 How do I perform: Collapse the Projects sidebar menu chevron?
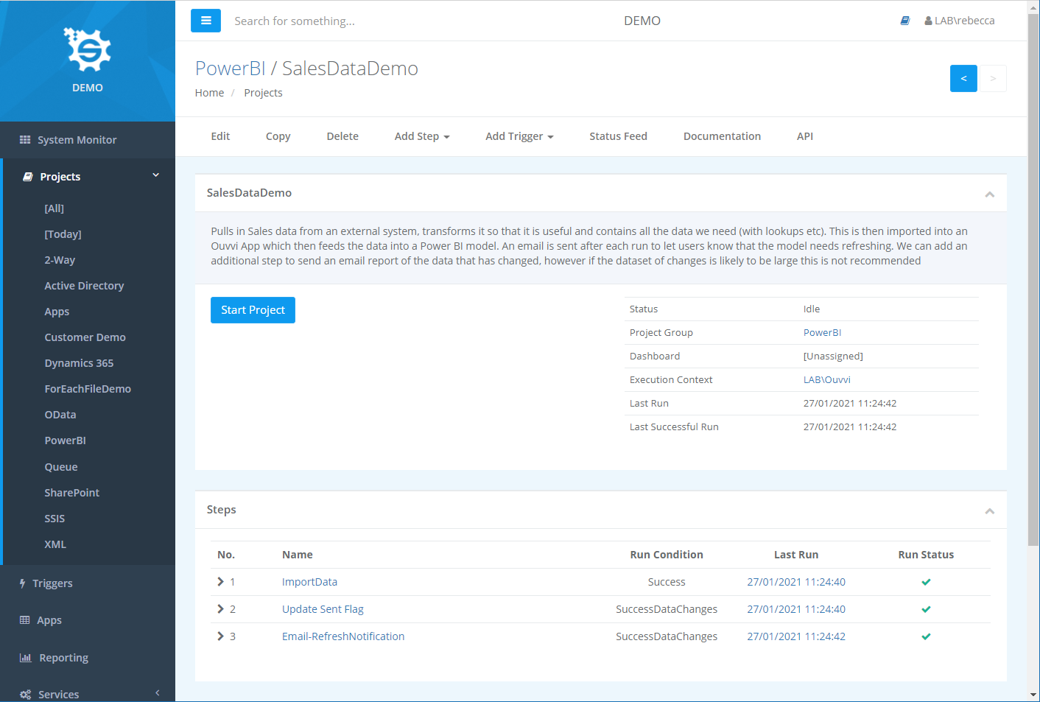click(x=156, y=175)
